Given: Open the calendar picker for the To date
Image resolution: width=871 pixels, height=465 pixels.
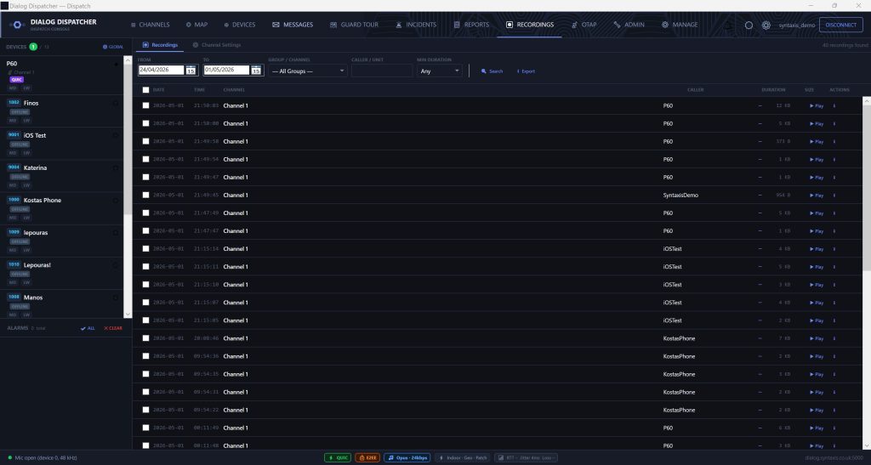Looking at the screenshot, I should tap(256, 71).
